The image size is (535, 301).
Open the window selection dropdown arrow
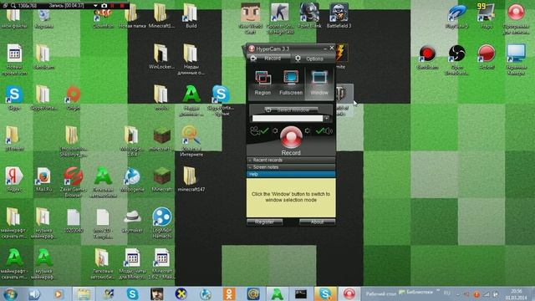[327, 119]
